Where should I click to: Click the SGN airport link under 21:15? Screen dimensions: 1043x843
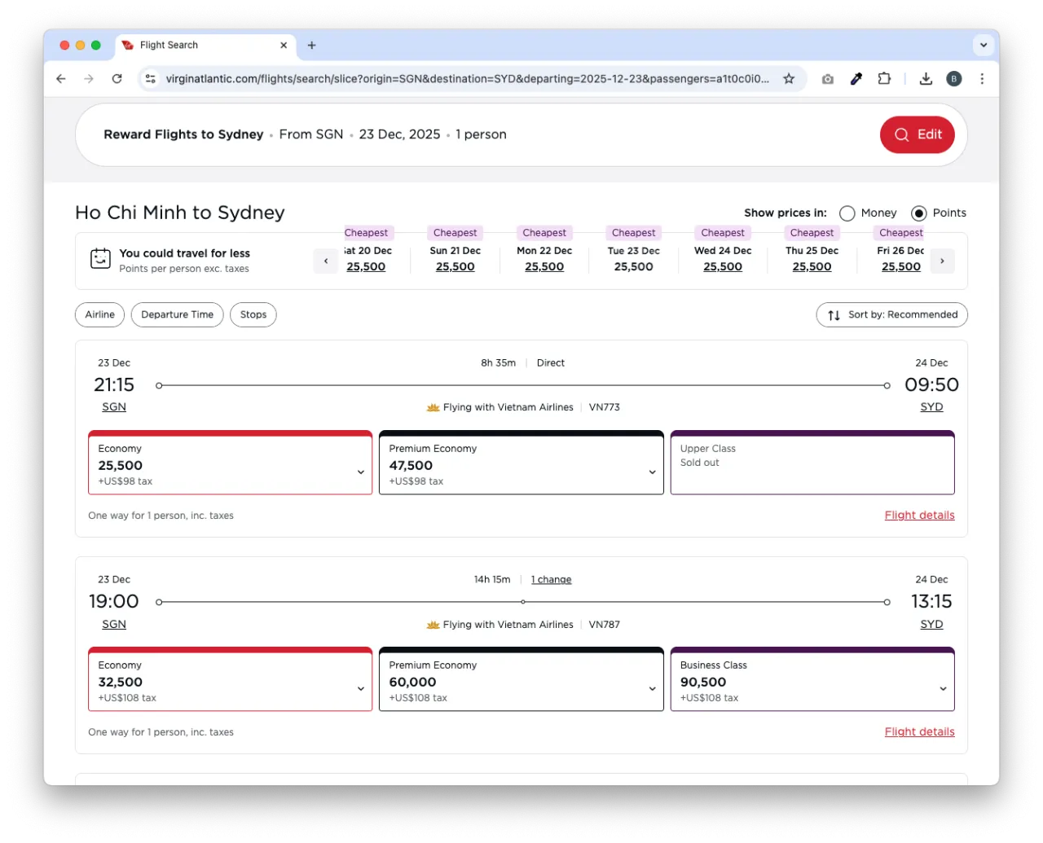pos(114,407)
